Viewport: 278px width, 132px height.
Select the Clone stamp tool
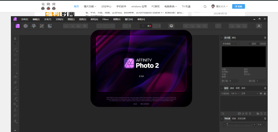coord(15,110)
